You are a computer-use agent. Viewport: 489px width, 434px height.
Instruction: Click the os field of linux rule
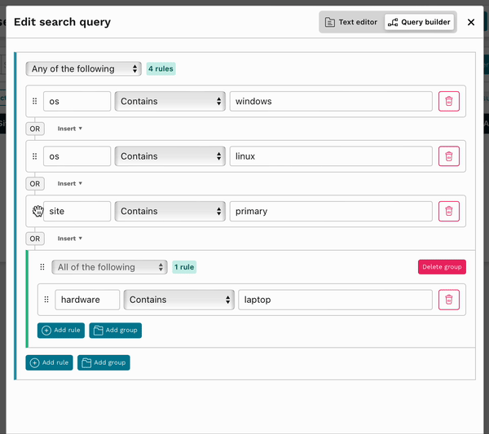(x=77, y=156)
